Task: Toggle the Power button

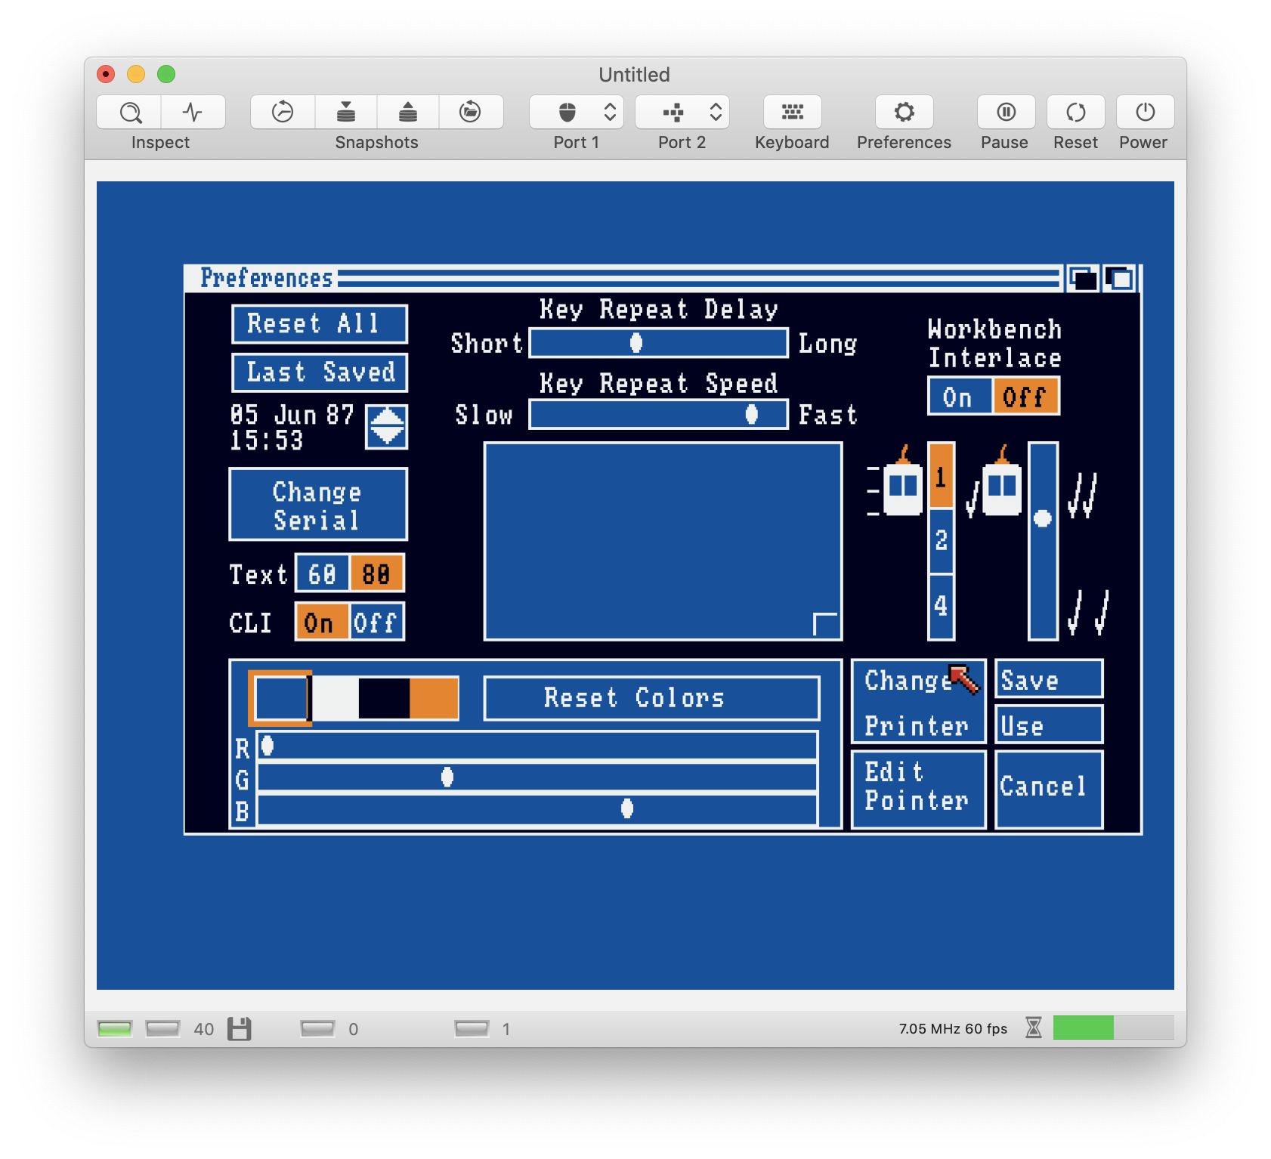Action: tap(1145, 113)
